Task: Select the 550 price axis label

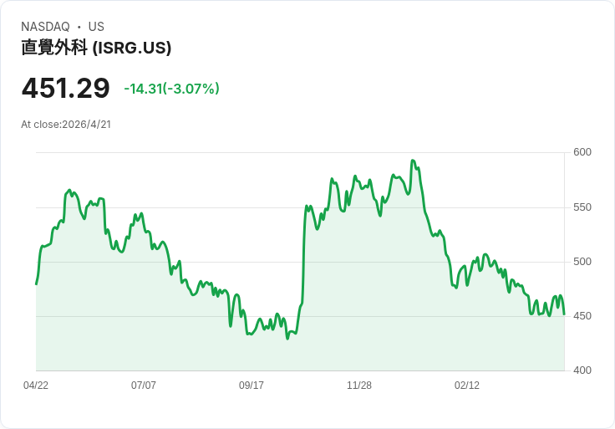Action: [x=582, y=207]
